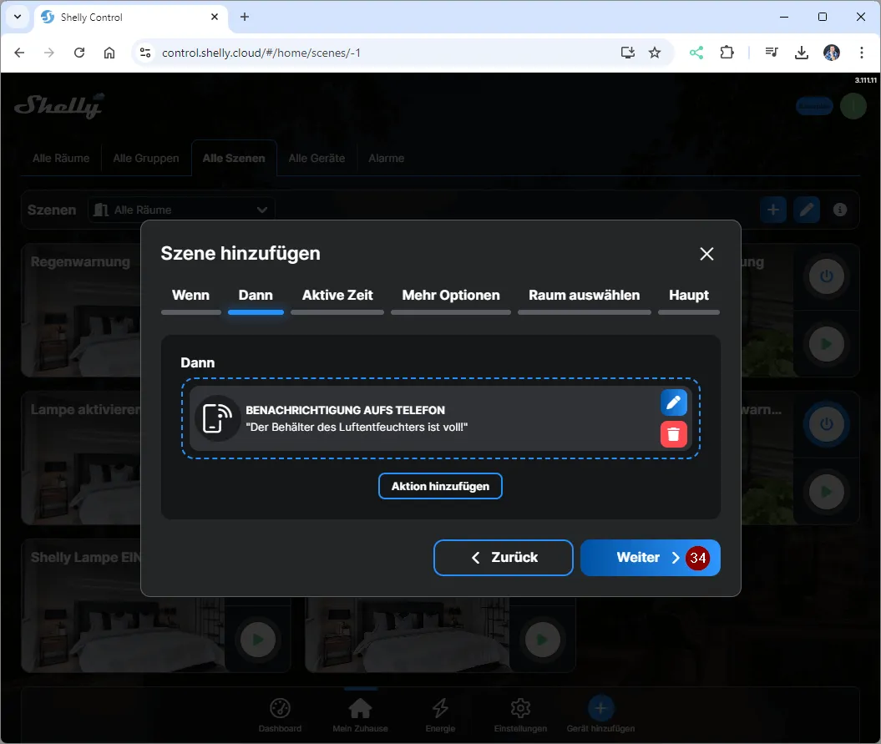This screenshot has height=744, width=881.
Task: Open the browser extensions puzzle icon
Action: pyautogui.click(x=727, y=53)
